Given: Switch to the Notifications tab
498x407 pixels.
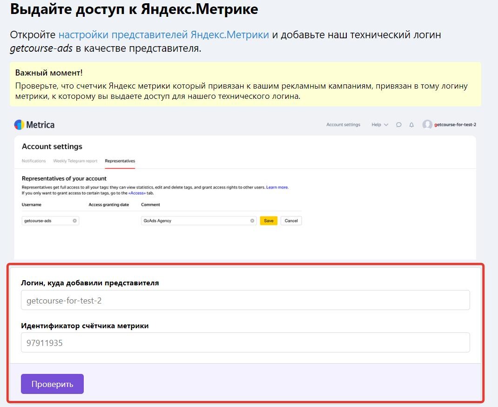Looking at the screenshot, I should [34, 161].
